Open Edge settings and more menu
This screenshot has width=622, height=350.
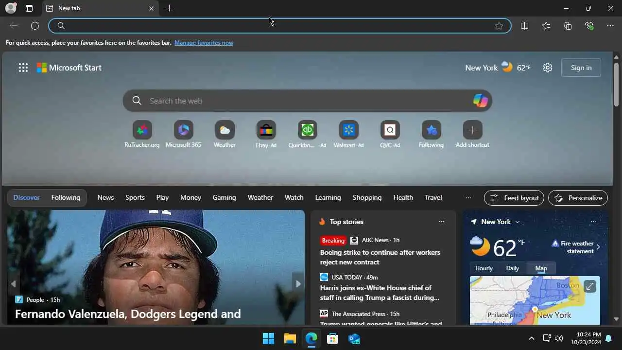[610, 26]
